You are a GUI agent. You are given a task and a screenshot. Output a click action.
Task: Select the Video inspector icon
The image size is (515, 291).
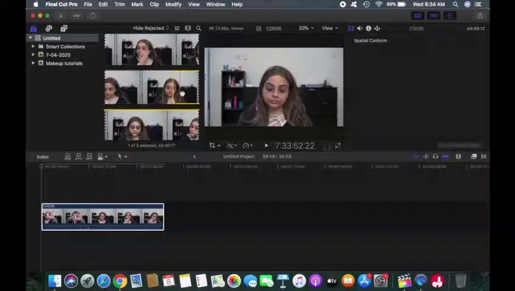[351, 28]
